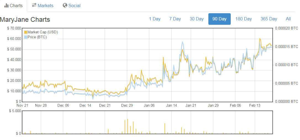
Task: Click the exchange arrows icon beside Markets
Action: [34, 5]
